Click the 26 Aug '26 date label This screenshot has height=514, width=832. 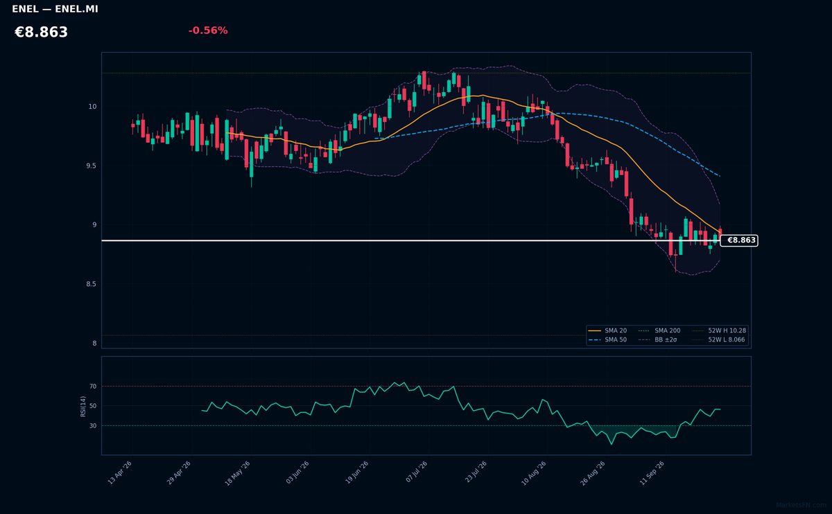tap(593, 472)
